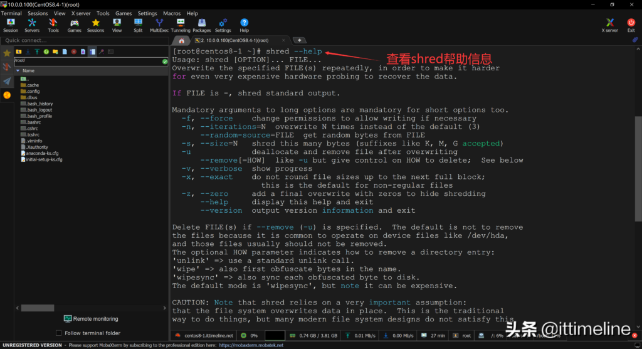The height and width of the screenshot is (349, 642).
Task: Click the Split terminal icon
Action: point(138,23)
